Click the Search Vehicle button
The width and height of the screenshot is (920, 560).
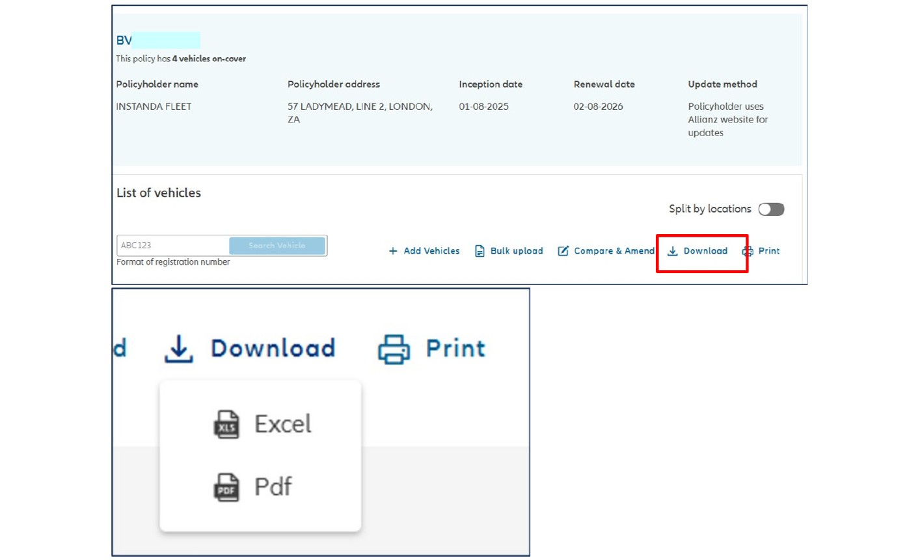(277, 245)
